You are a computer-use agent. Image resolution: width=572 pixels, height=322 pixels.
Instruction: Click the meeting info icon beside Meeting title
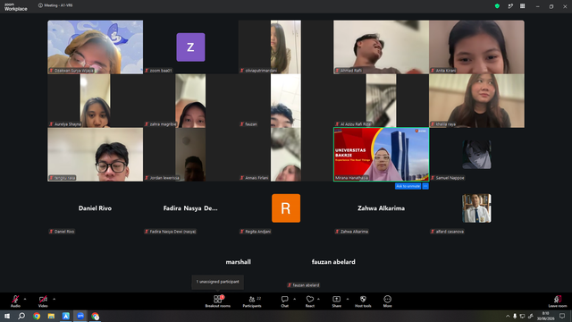40,5
